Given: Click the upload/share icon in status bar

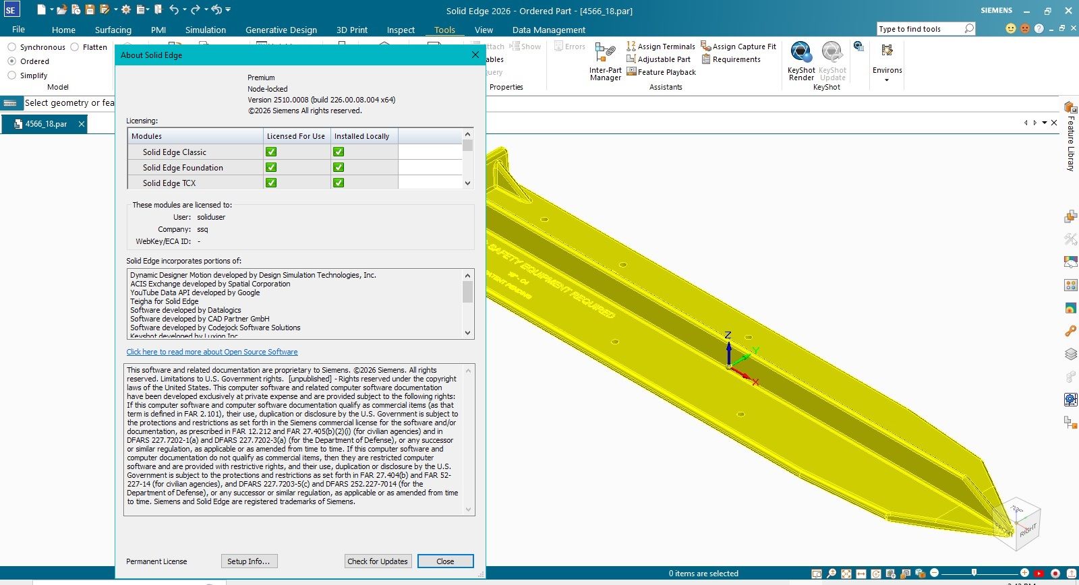Looking at the screenshot, I should tap(1072, 574).
